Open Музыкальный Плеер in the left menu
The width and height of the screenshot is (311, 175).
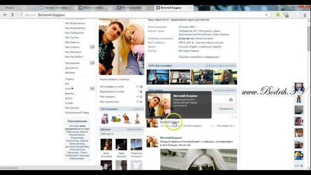[77, 112]
